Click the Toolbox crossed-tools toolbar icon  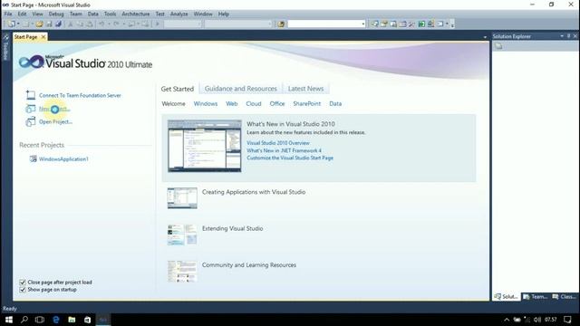coord(411,24)
